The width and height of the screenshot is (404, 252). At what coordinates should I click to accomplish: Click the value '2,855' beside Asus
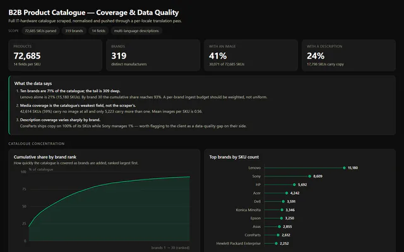[x=287, y=227]
